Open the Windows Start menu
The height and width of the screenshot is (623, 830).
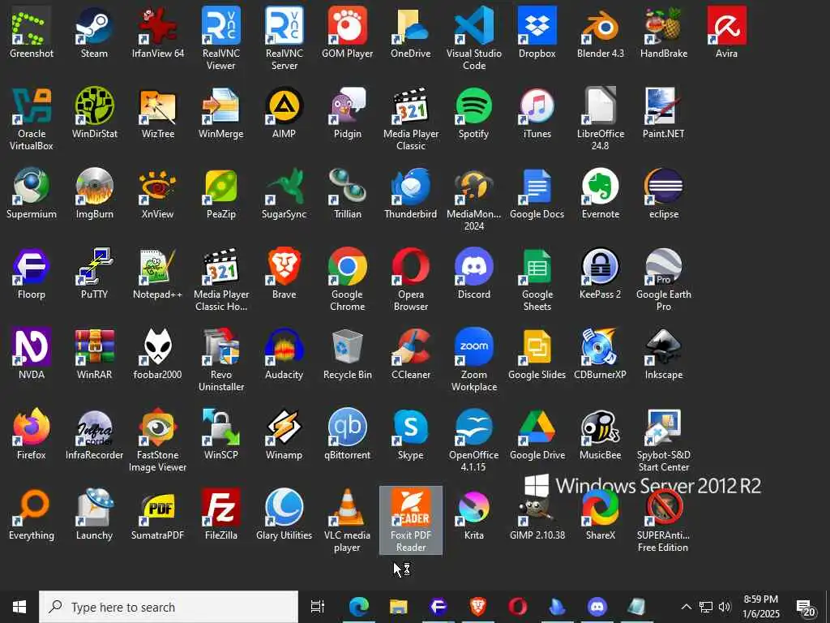coord(19,607)
